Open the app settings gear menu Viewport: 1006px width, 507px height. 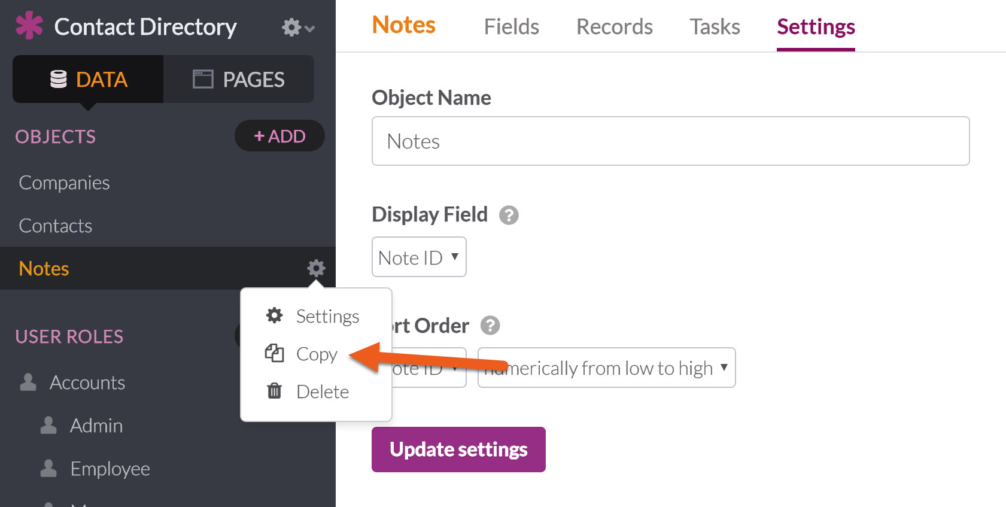(x=298, y=27)
